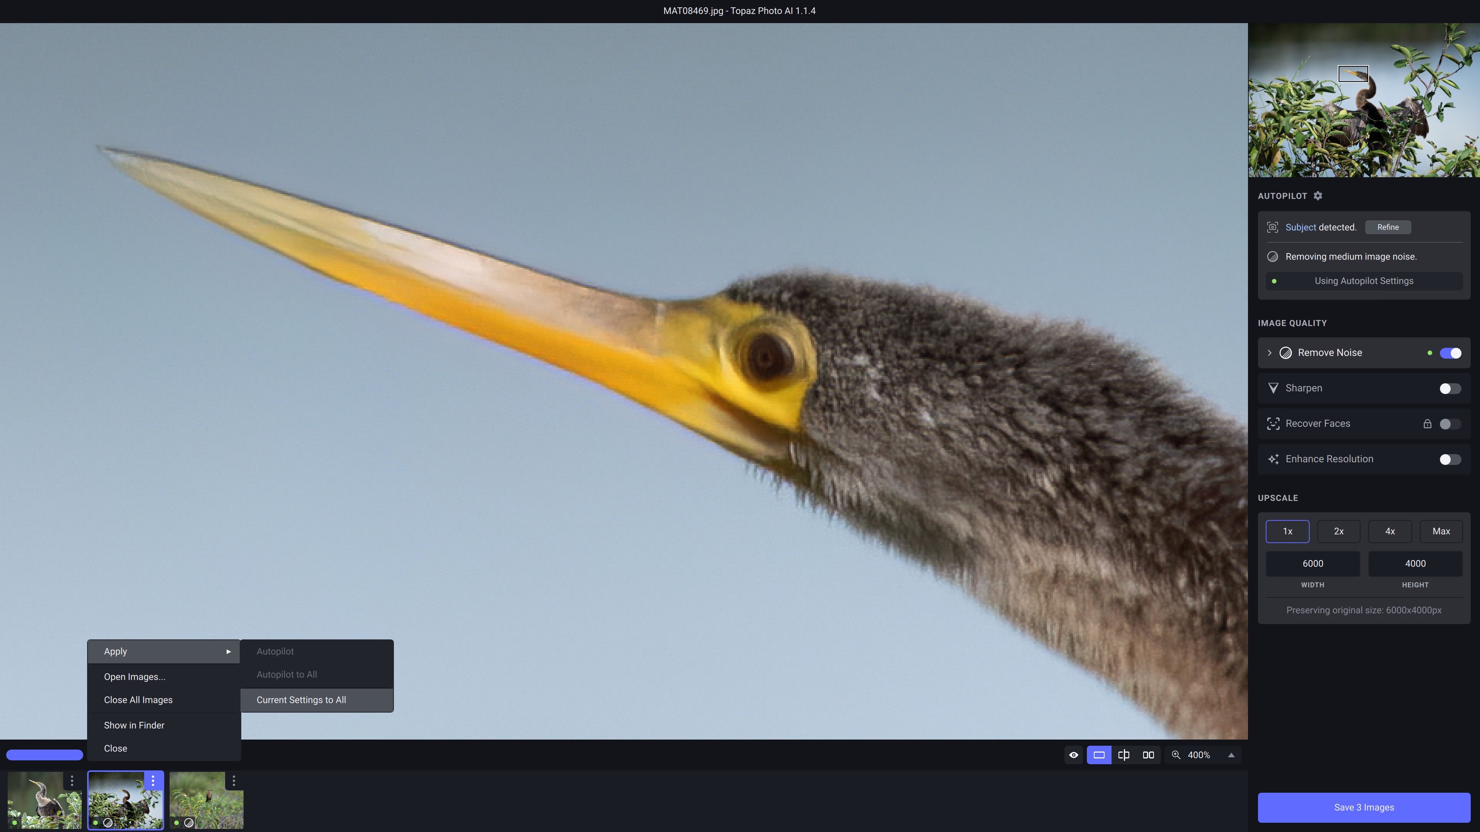Expand the Remove Noise settings chevron

pyautogui.click(x=1270, y=352)
